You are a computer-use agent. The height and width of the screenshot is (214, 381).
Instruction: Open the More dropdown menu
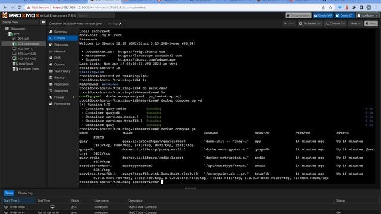[x=355, y=24]
